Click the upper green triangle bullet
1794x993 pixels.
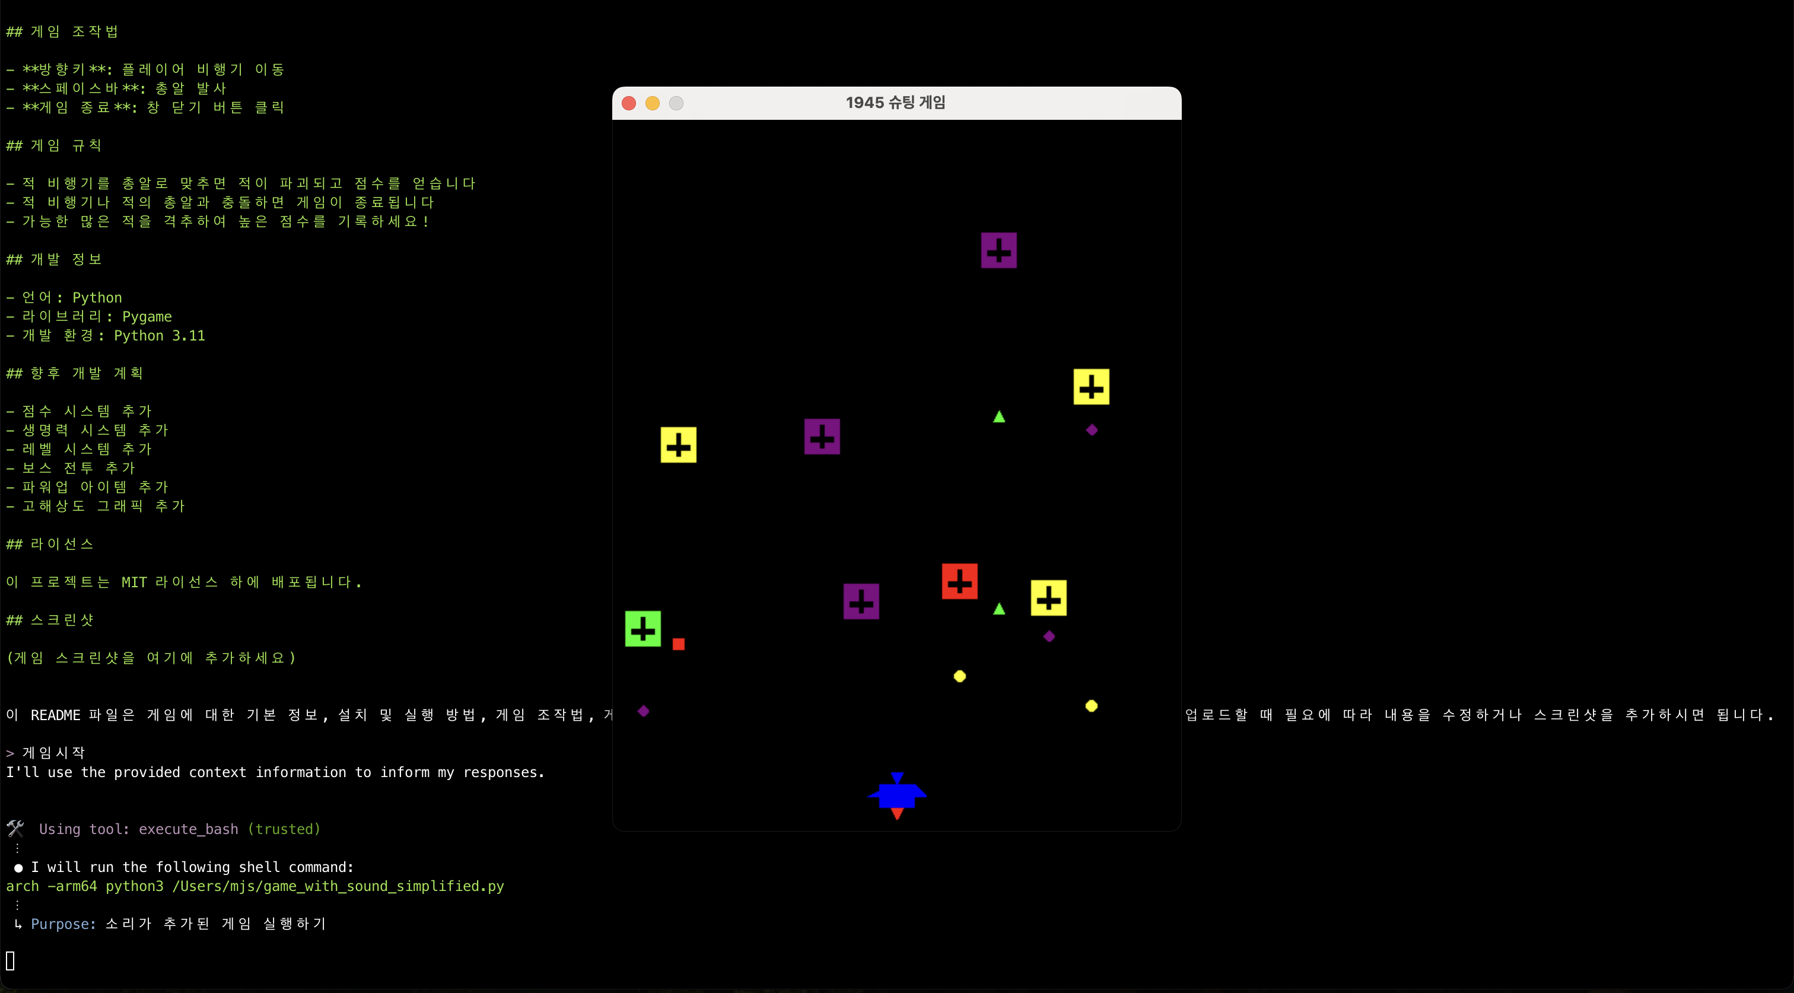pos(998,417)
